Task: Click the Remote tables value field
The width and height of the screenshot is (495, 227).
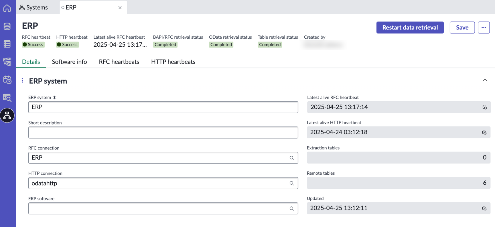Action: click(x=399, y=183)
